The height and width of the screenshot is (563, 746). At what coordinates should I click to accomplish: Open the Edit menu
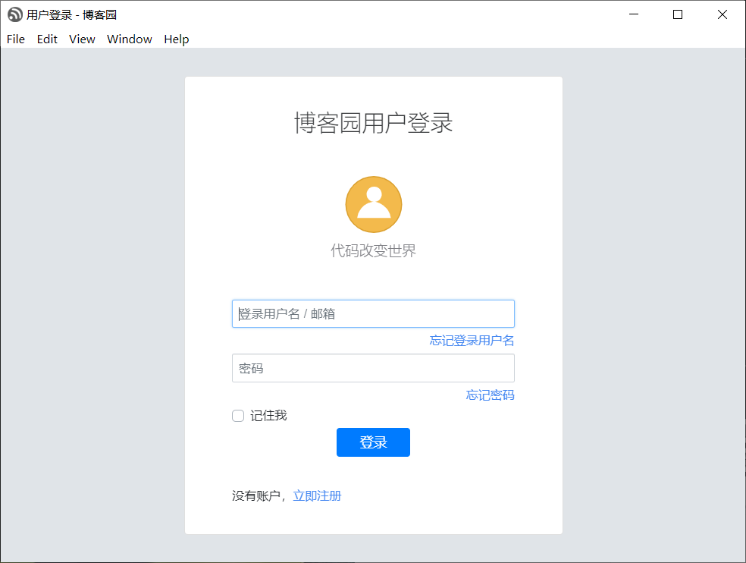coord(47,39)
